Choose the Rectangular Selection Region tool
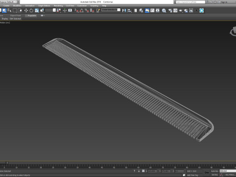 coord(15,10)
